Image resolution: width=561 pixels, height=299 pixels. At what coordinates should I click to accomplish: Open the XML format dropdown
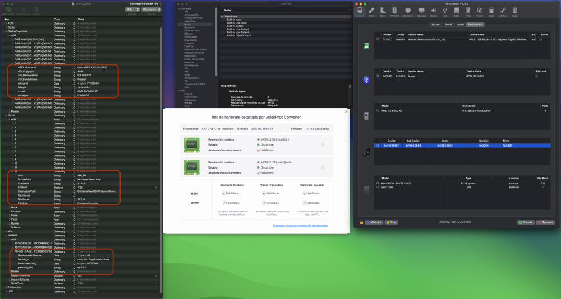(x=132, y=10)
